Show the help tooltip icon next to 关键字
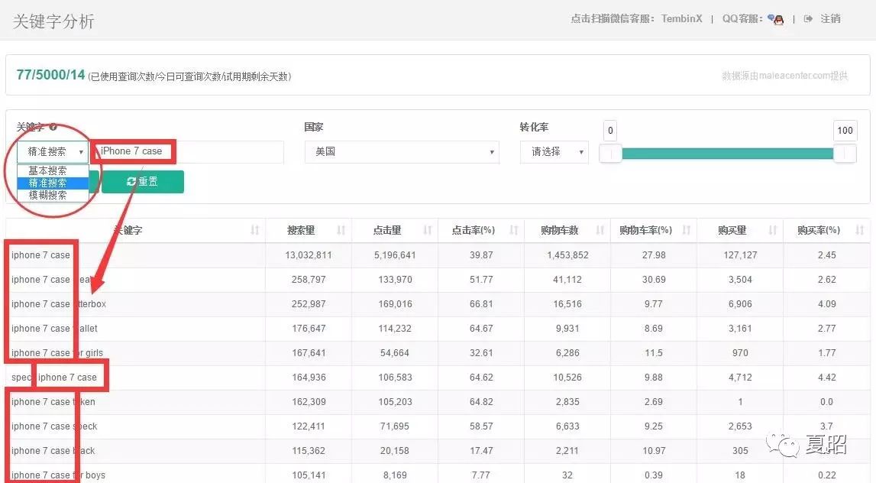876x483 pixels. 53,127
